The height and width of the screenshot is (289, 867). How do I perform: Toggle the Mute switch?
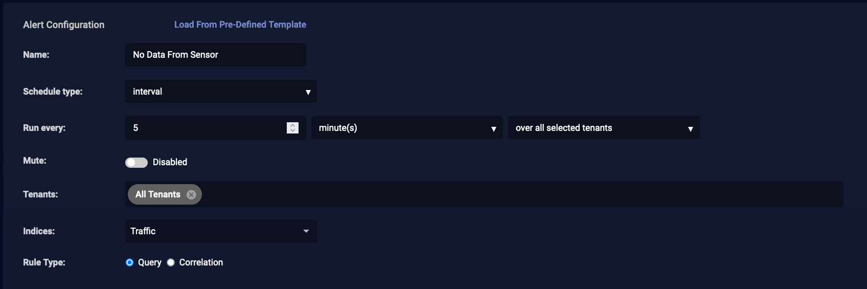(136, 162)
